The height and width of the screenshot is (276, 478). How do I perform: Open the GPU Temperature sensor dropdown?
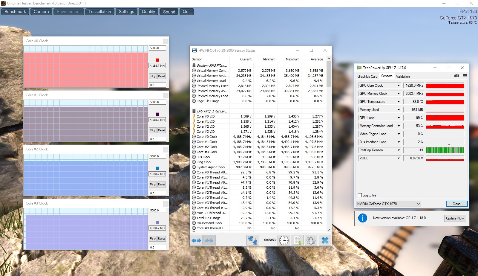[x=399, y=102]
